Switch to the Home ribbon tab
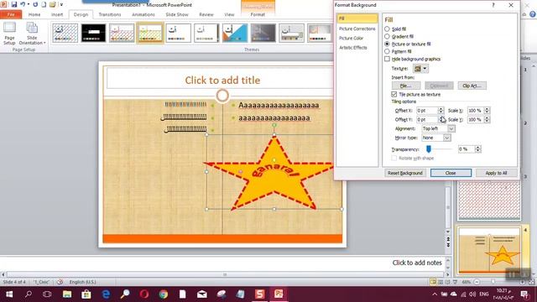The image size is (537, 302). click(x=34, y=14)
